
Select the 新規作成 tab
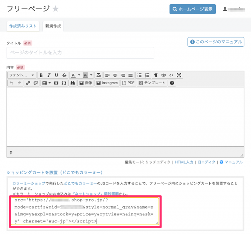click(53, 26)
